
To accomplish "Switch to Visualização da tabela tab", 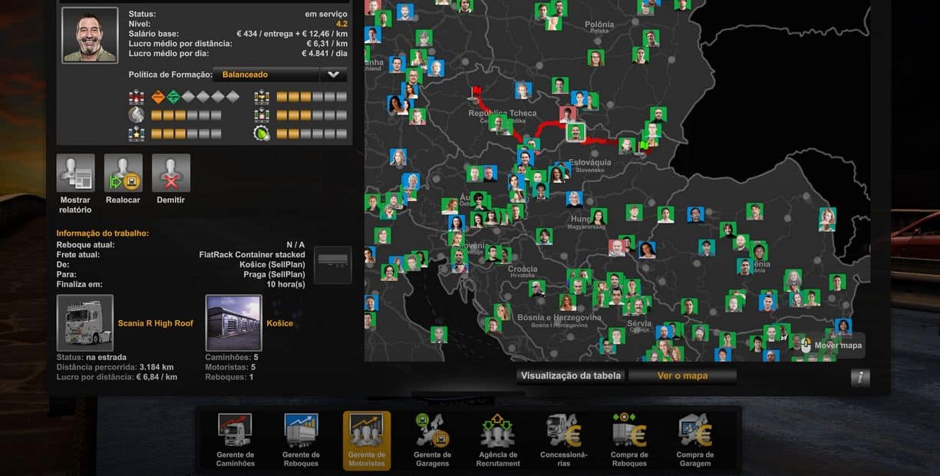I will pyautogui.click(x=569, y=375).
